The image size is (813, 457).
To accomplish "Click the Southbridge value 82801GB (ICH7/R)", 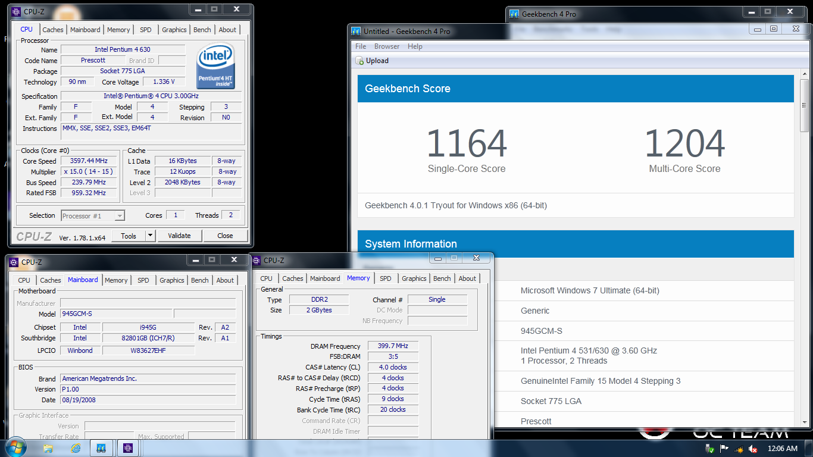I will pos(148,338).
